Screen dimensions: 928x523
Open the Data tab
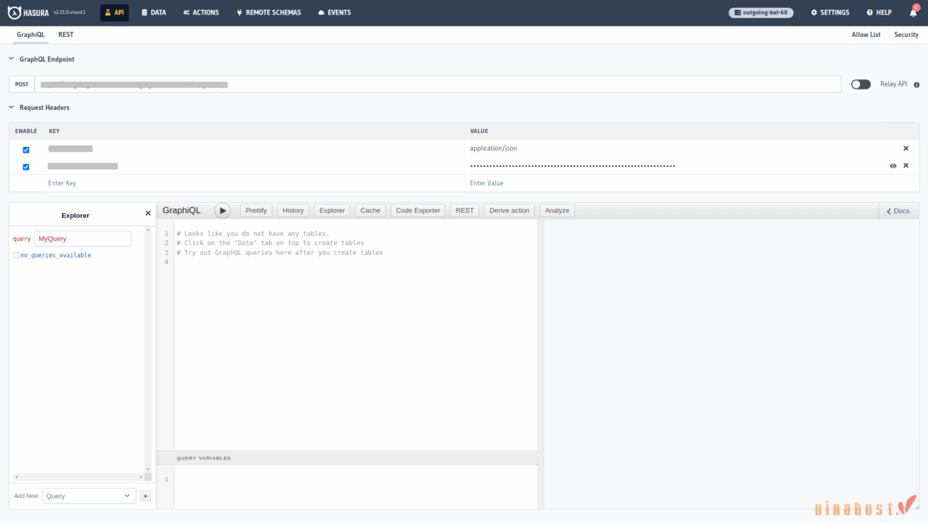coord(154,13)
